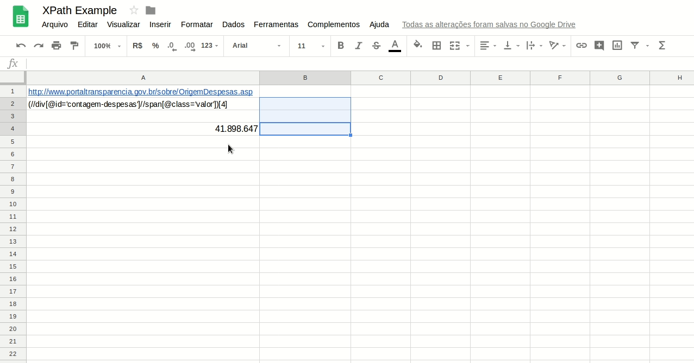Toggle strikethrough formatting
This screenshot has height=363, width=694.
(x=376, y=46)
